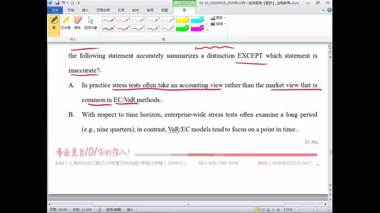Choose the yellow highlighter pen style
Viewport: 380px width, 213px height.
click(182, 20)
